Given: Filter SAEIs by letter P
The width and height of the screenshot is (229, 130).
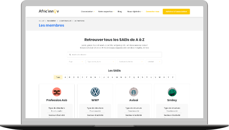Looking at the screenshot, I should [130, 77].
